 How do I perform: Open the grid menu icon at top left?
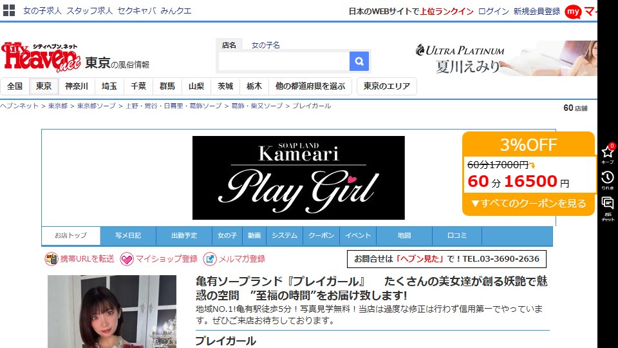[8, 10]
